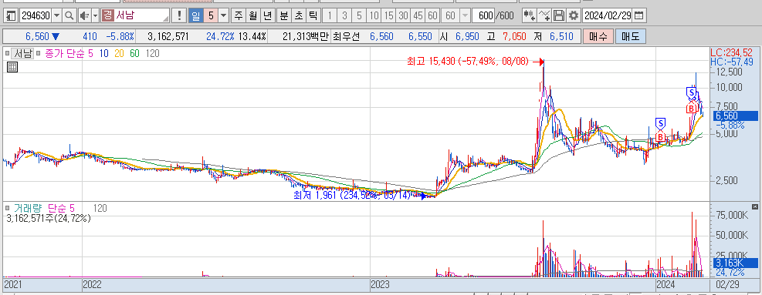This screenshot has width=762, height=295.
Task: Click the low price 6,510
Action: pos(562,36)
